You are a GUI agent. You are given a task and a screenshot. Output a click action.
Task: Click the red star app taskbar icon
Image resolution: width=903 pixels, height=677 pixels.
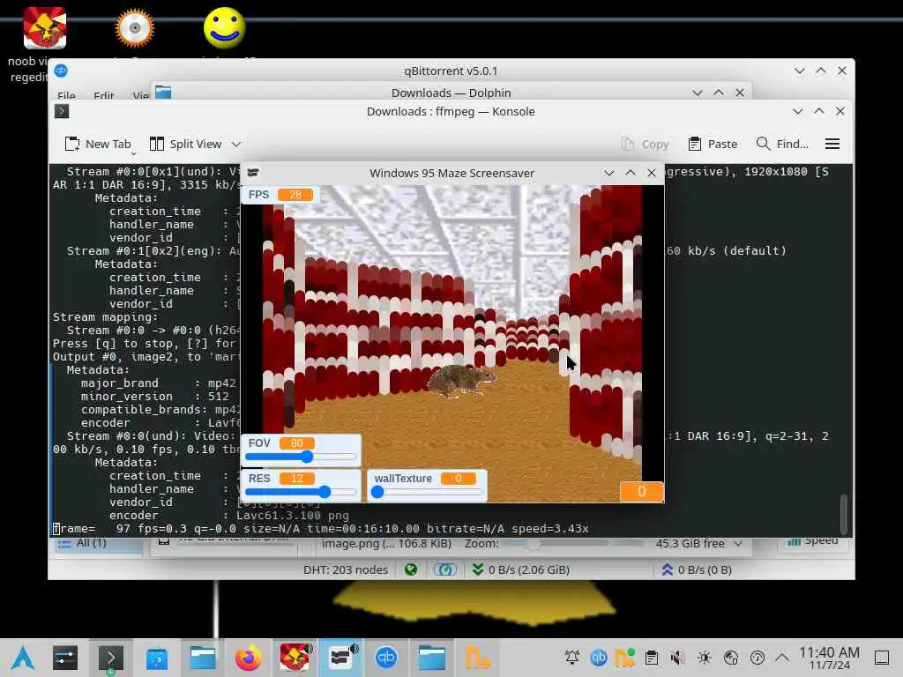click(x=295, y=658)
